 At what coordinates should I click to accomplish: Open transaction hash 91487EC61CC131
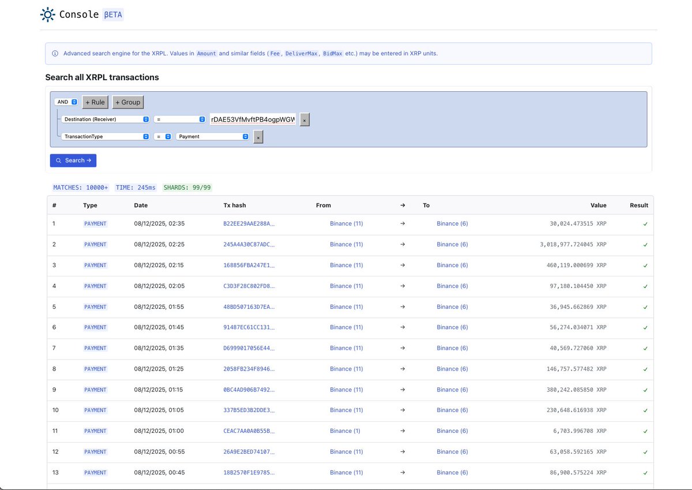coord(249,327)
